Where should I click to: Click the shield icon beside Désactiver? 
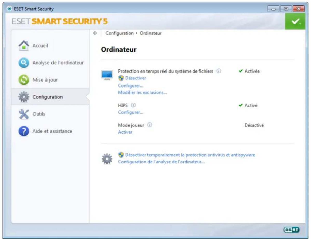coord(121,78)
